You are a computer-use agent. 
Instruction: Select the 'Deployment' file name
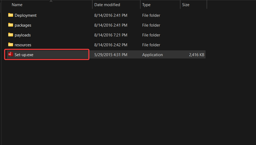click(x=26, y=15)
